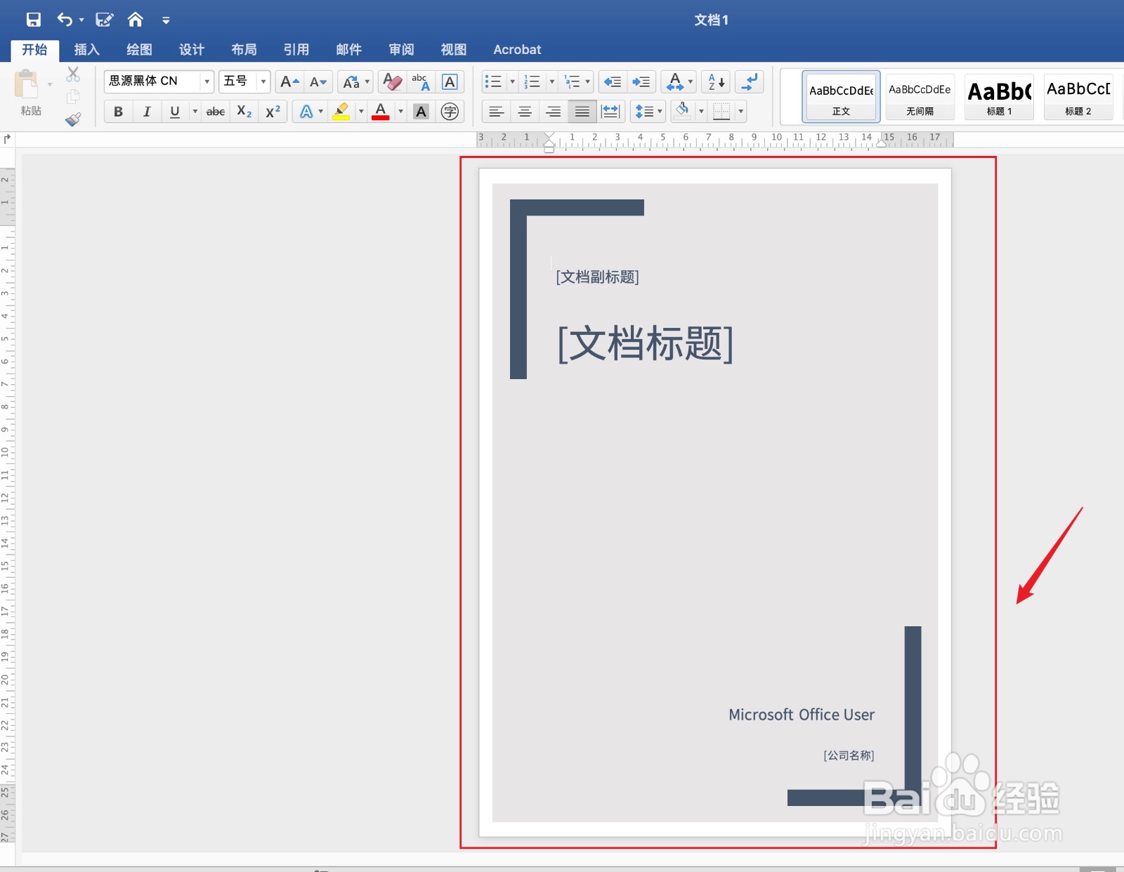Viewport: 1124px width, 872px height.
Task: Apply red font color
Action: [x=381, y=111]
